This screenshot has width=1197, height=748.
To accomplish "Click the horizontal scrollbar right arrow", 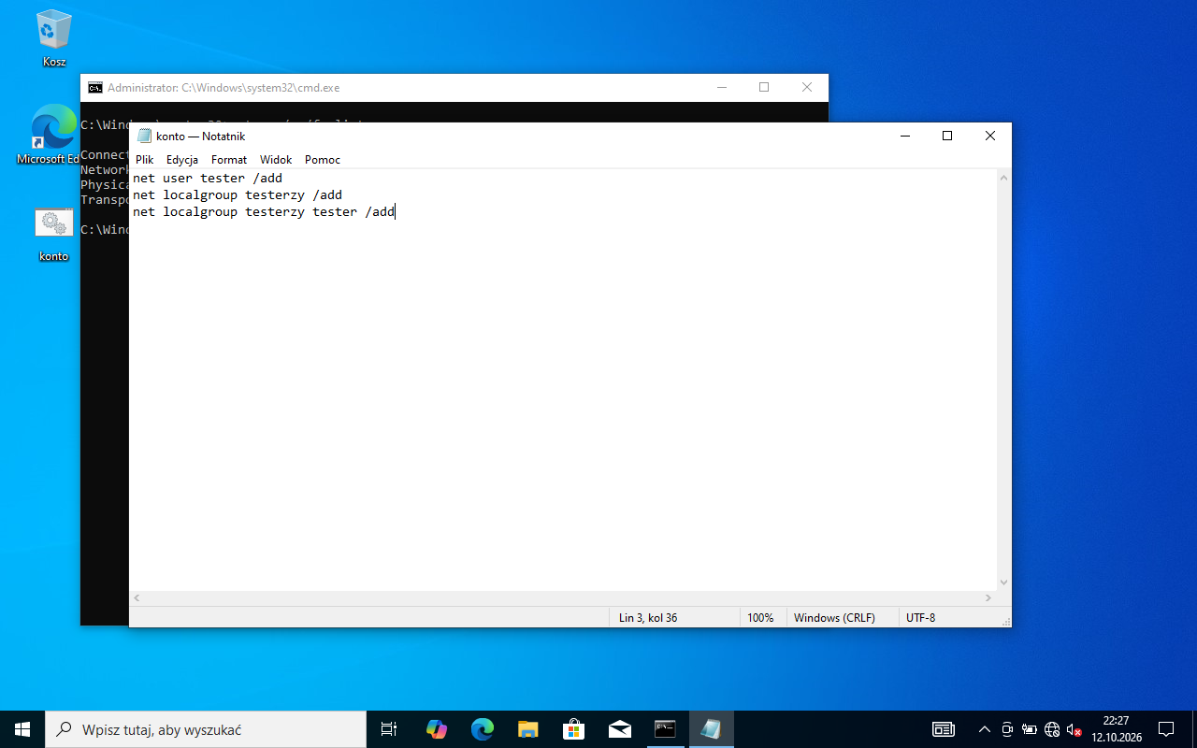I will coord(988,597).
